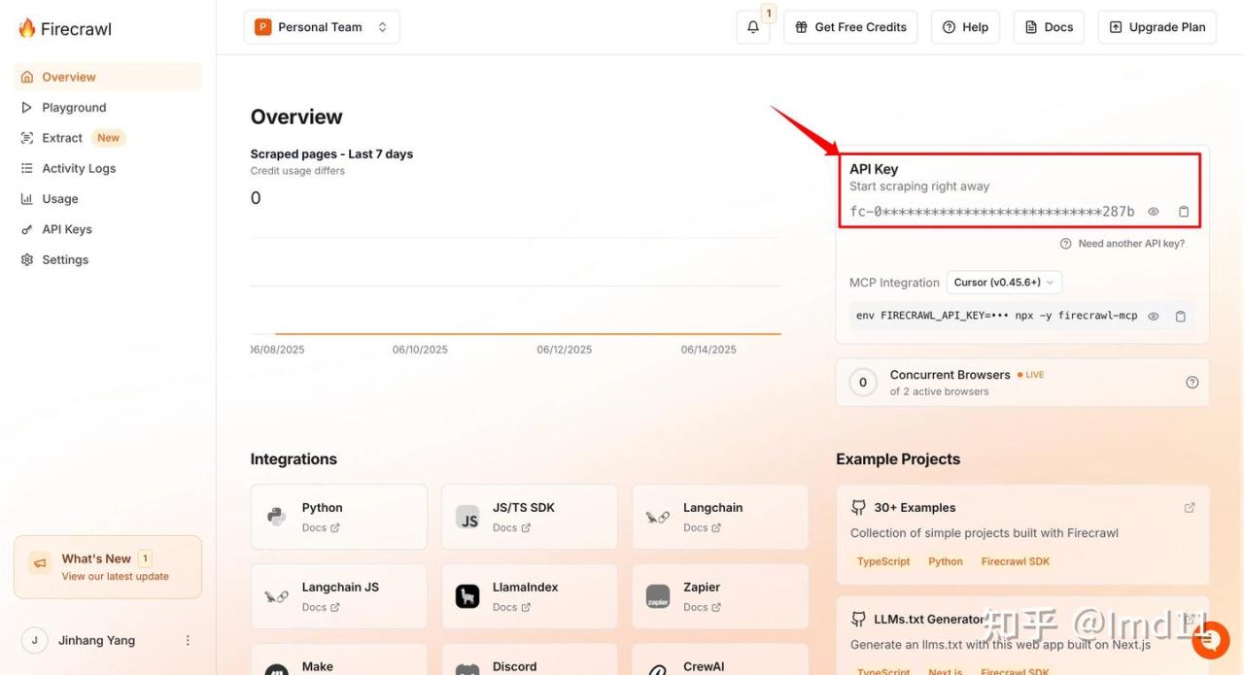Click the Firecrawl flame logo
The width and height of the screenshot is (1244, 675).
27,28
